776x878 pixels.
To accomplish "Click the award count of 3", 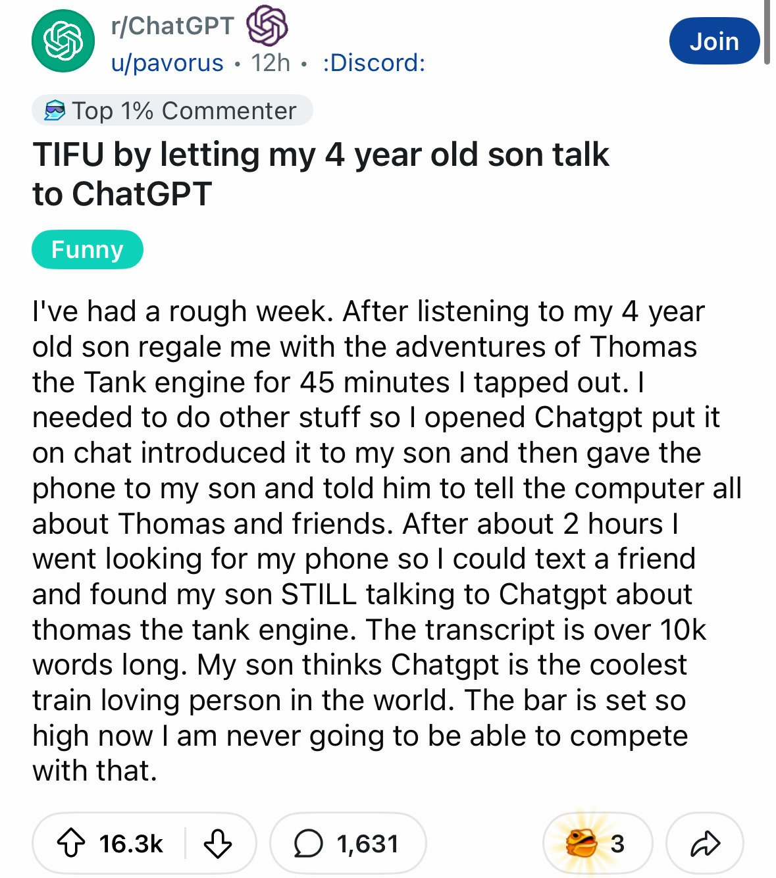I will [x=617, y=843].
